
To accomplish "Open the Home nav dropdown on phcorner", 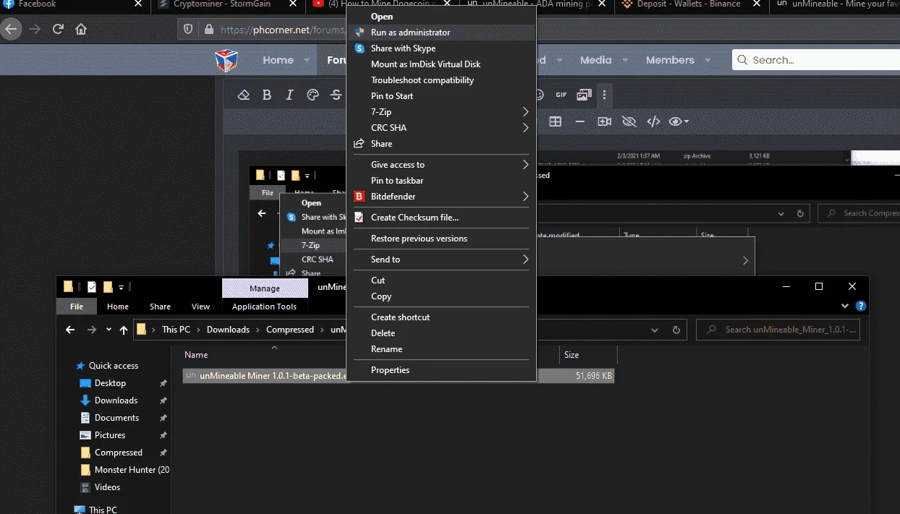I will point(307,61).
